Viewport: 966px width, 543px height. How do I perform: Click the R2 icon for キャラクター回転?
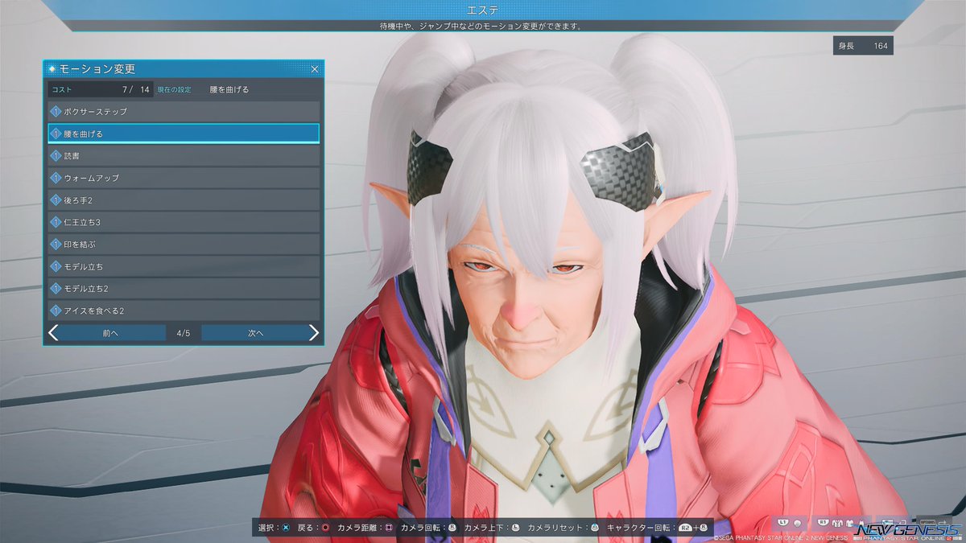(x=685, y=528)
